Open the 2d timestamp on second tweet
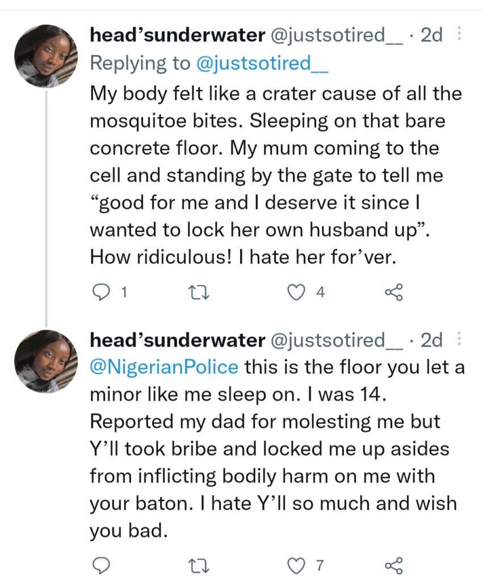Viewport: 483px width, 581px height. pyautogui.click(x=431, y=340)
